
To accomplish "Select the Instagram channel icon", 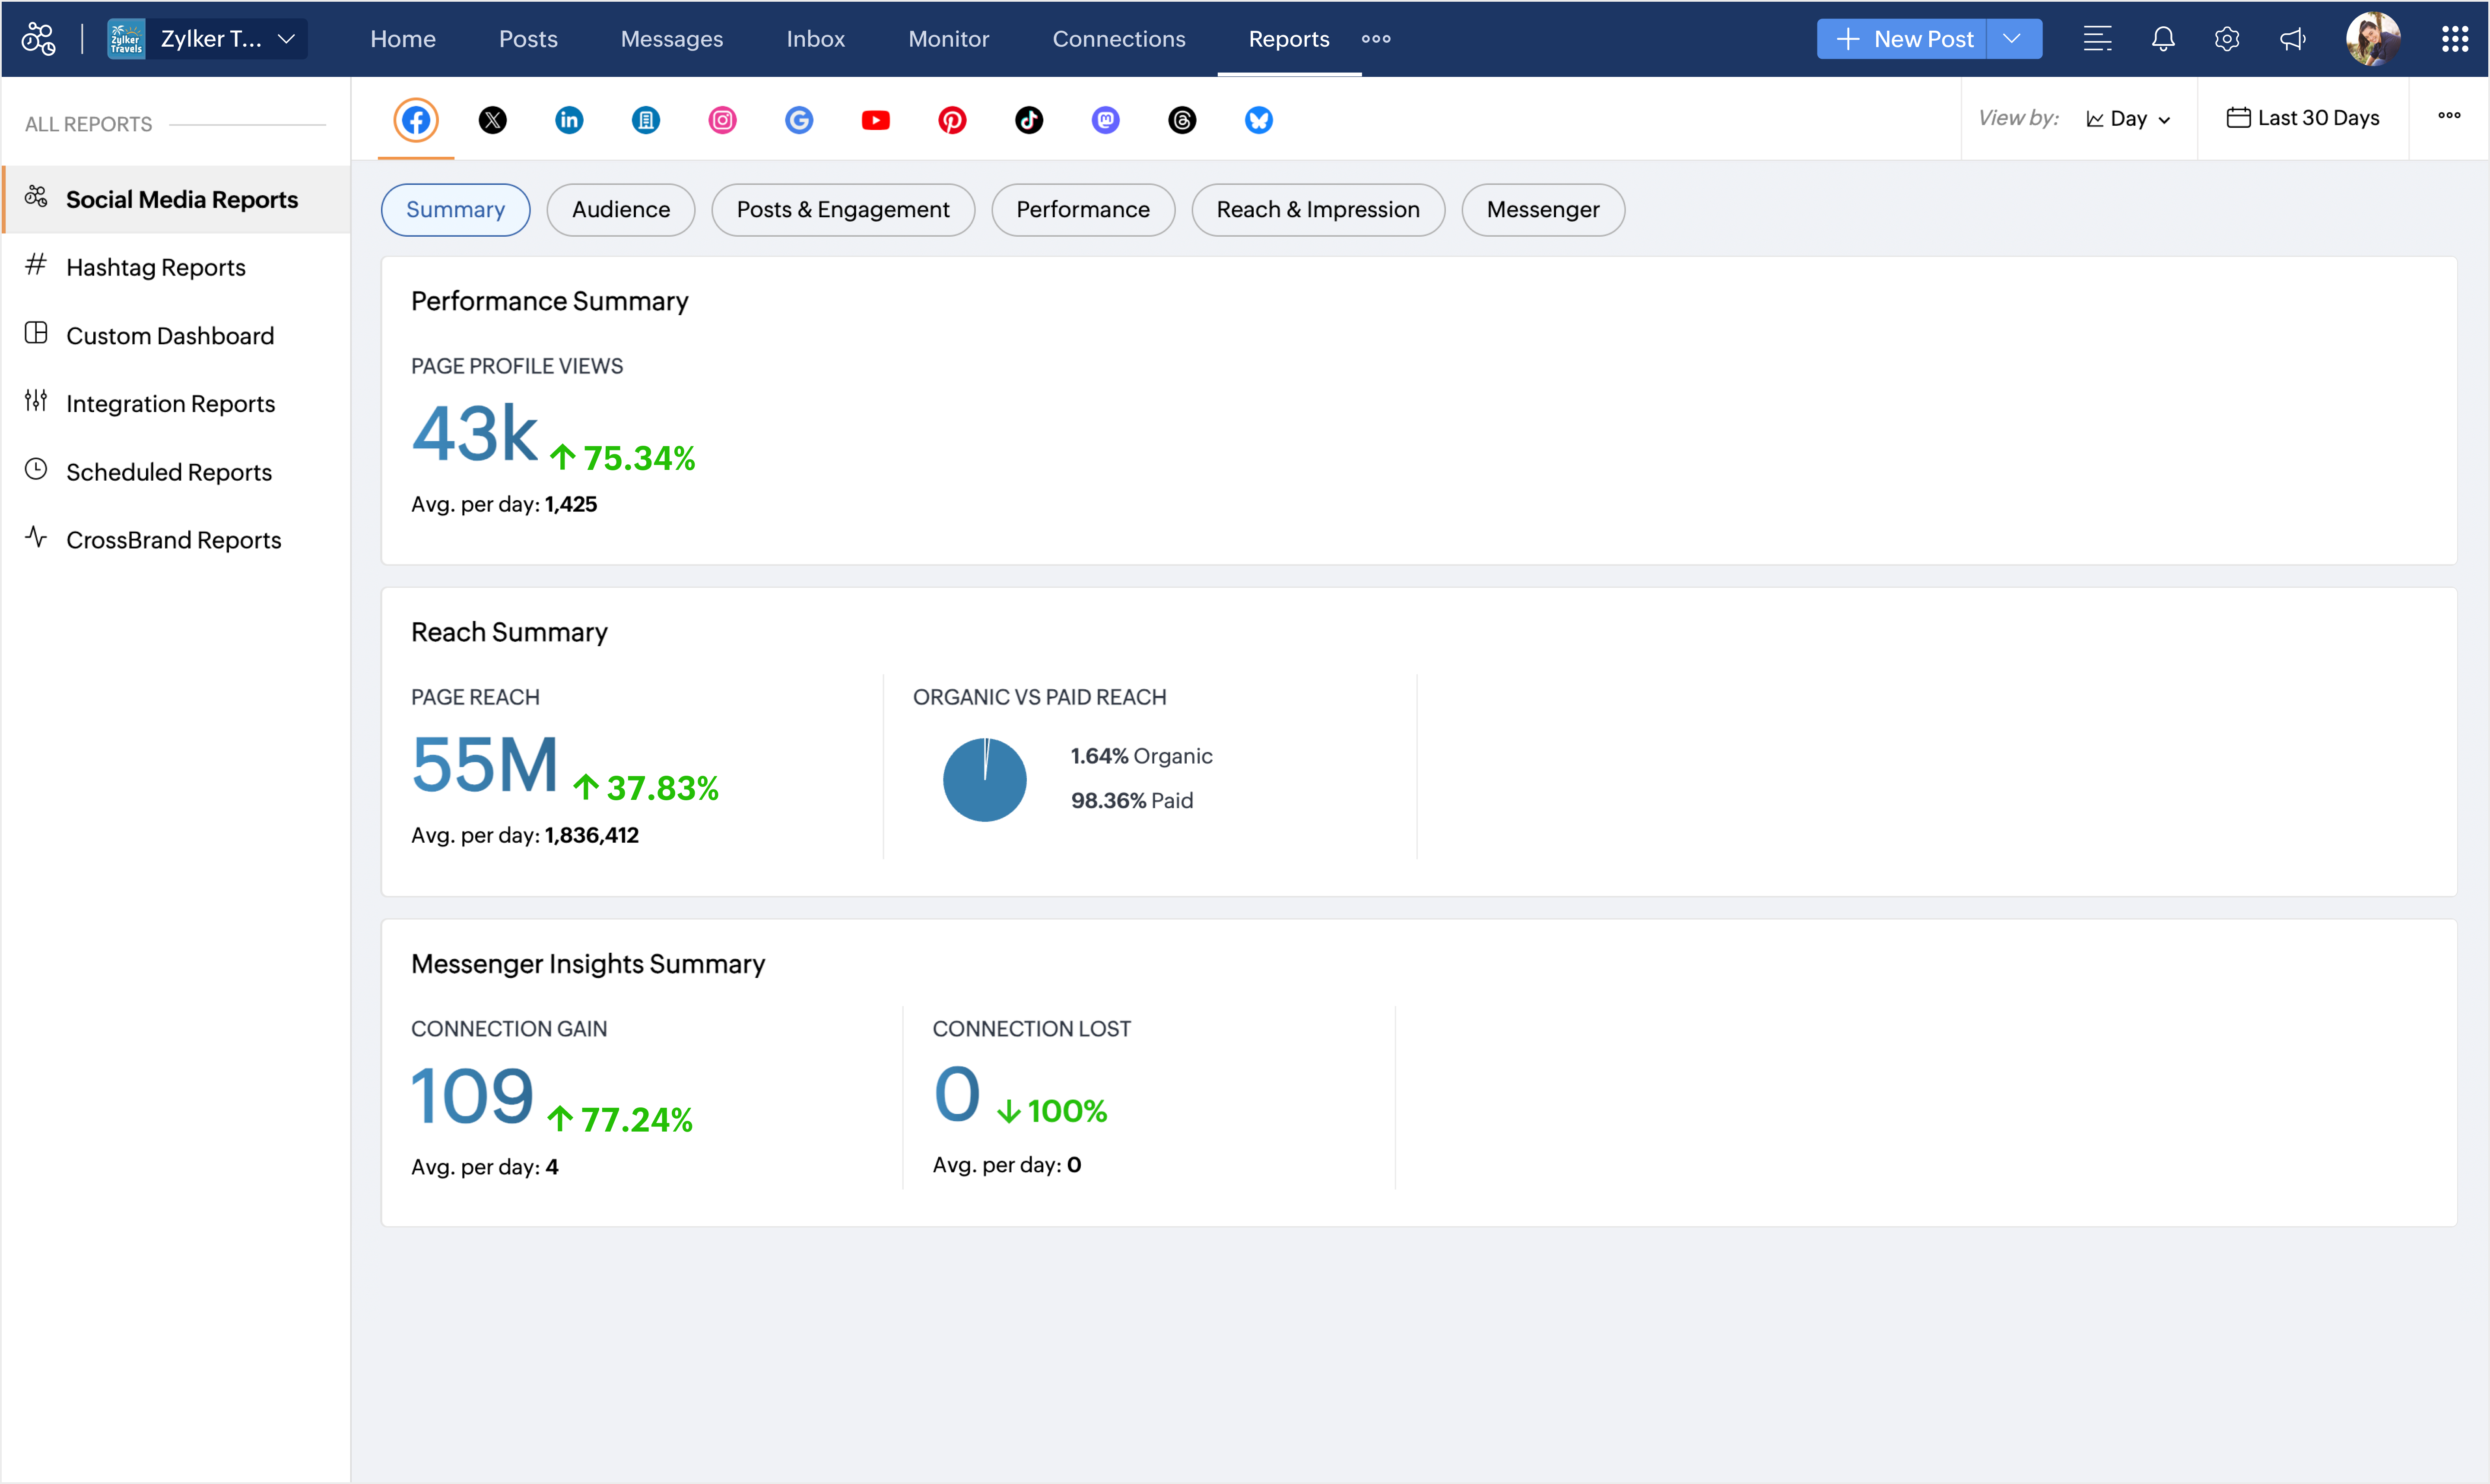I will coord(722,120).
